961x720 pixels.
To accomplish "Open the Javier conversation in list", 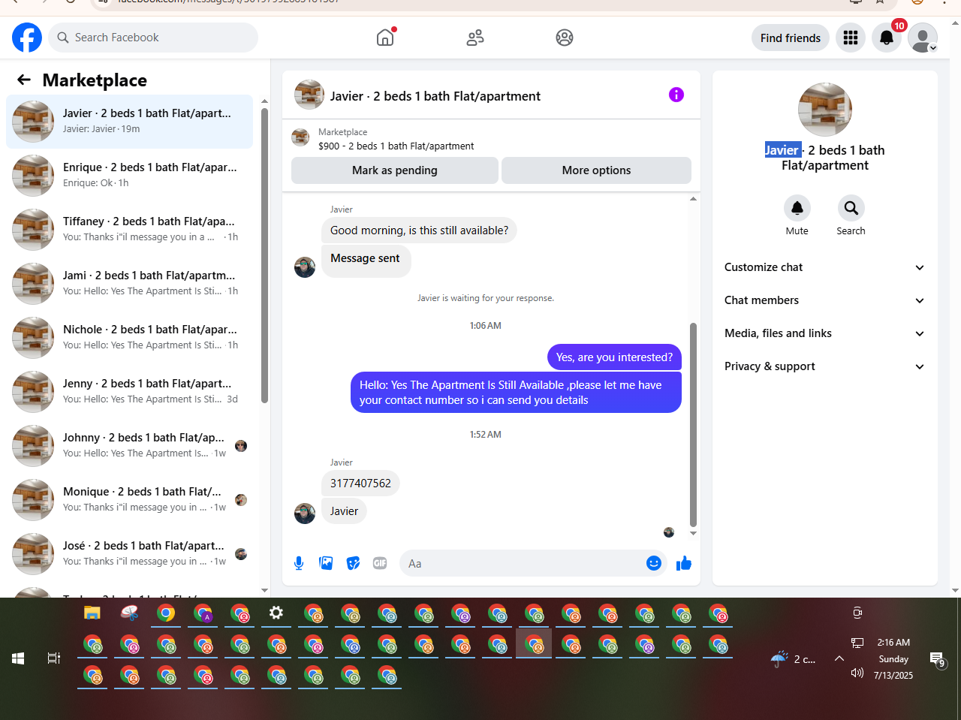I will [x=129, y=122].
